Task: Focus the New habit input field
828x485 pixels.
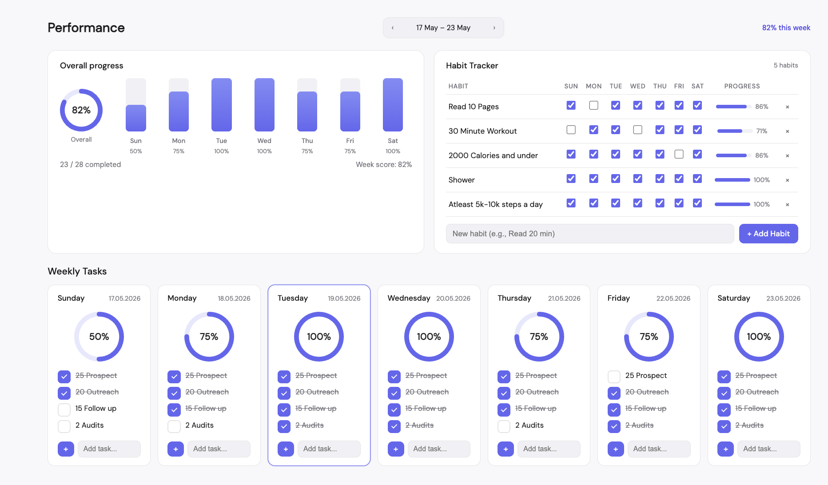Action: tap(590, 234)
